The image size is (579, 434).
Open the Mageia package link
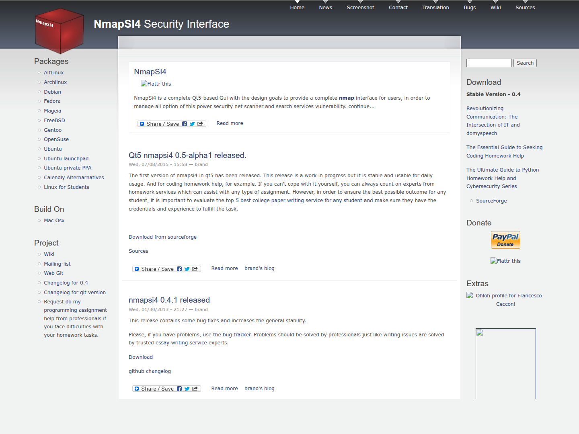(53, 111)
